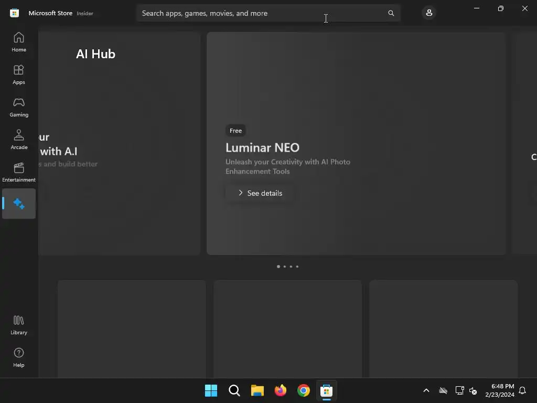The height and width of the screenshot is (403, 537).
Task: Open the Windows Start menu
Action: point(211,390)
